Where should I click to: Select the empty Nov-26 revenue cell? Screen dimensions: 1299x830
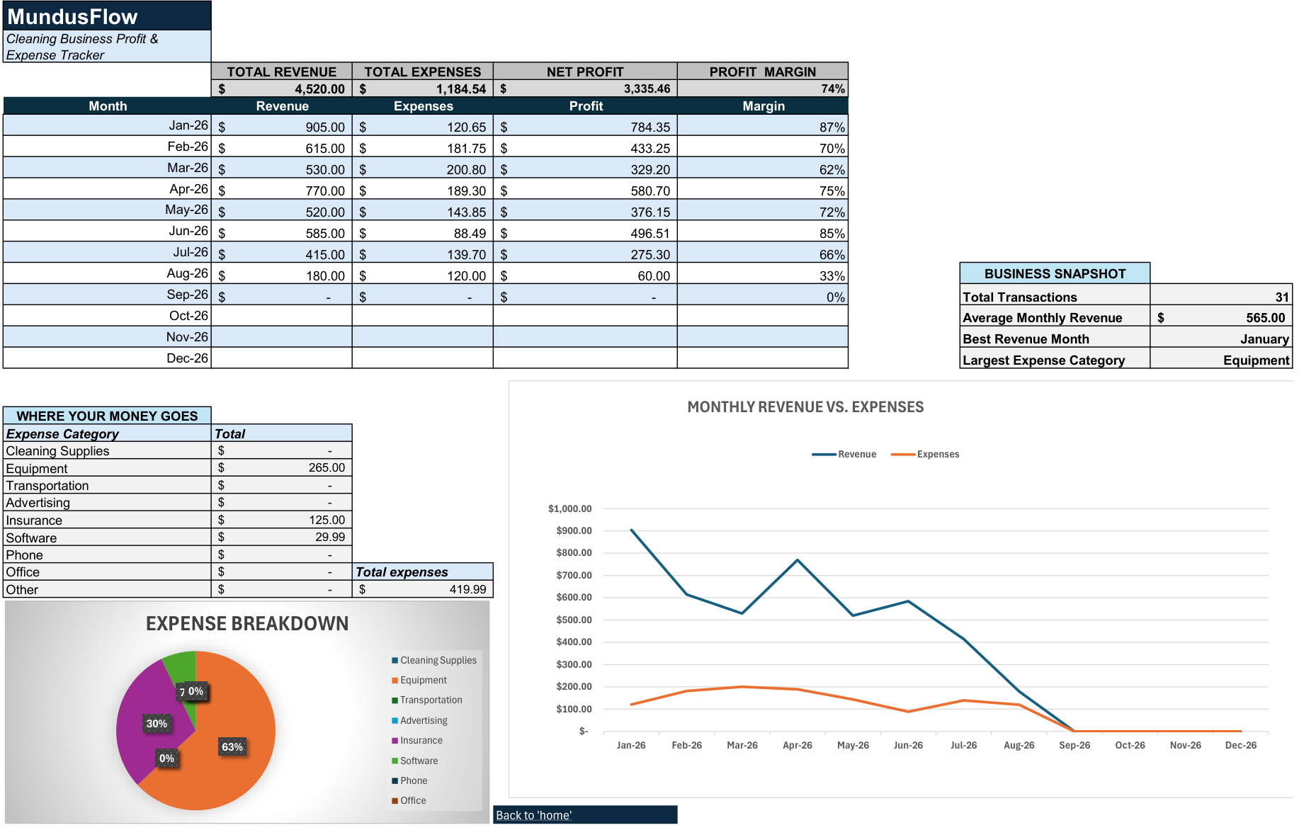point(281,336)
